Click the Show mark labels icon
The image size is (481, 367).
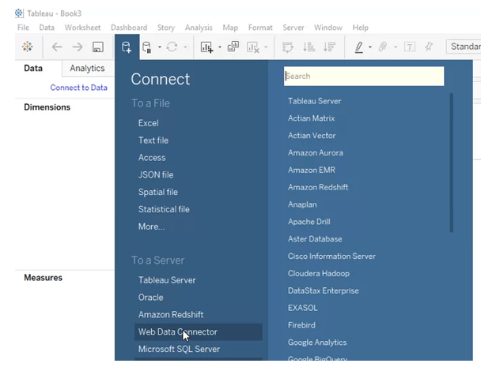pos(410,47)
